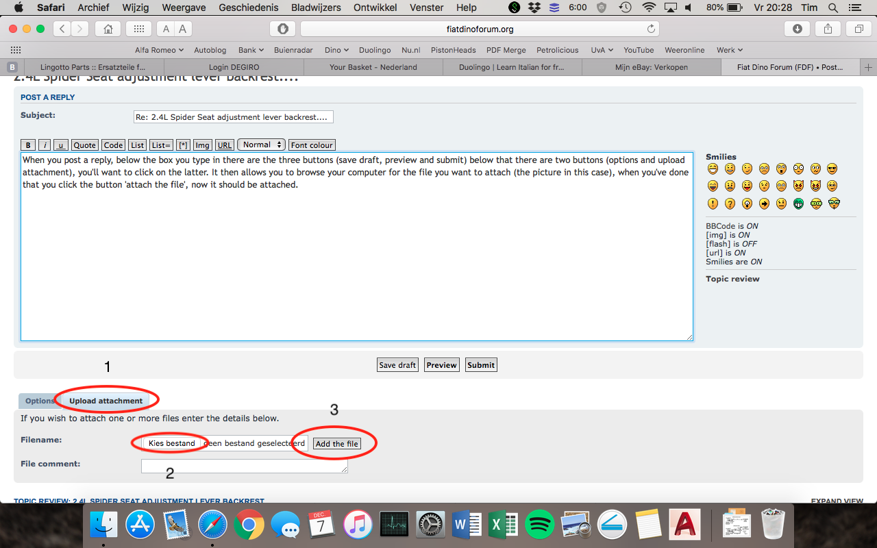This screenshot has width=877, height=548.
Task: Insert the exclamation mark smiley
Action: coord(713,203)
